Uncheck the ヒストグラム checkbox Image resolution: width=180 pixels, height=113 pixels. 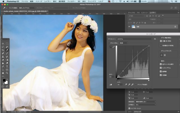[161, 68]
